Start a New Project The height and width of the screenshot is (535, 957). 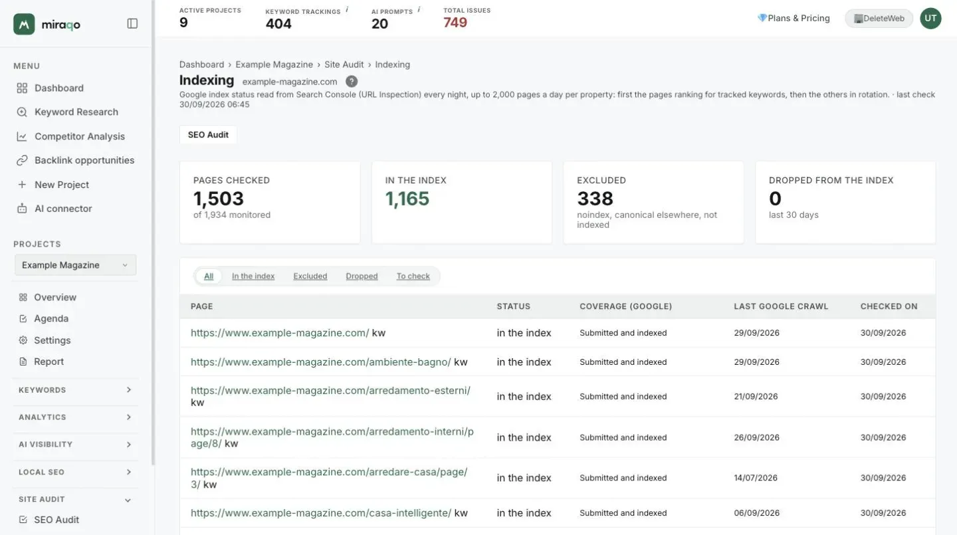[53, 185]
